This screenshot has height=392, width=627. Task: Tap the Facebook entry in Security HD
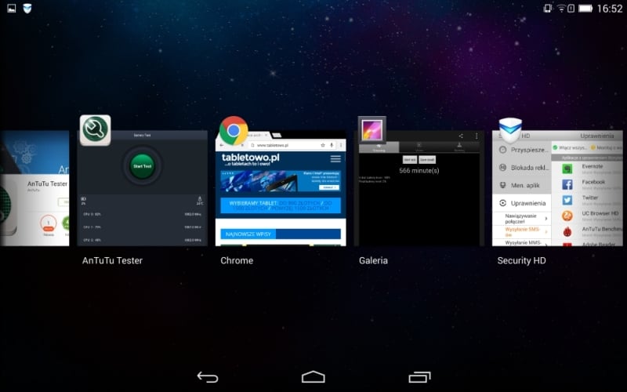(x=587, y=184)
